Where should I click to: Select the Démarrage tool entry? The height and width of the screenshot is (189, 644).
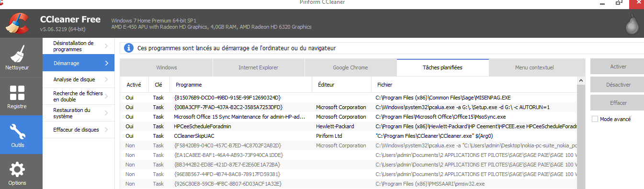point(79,63)
